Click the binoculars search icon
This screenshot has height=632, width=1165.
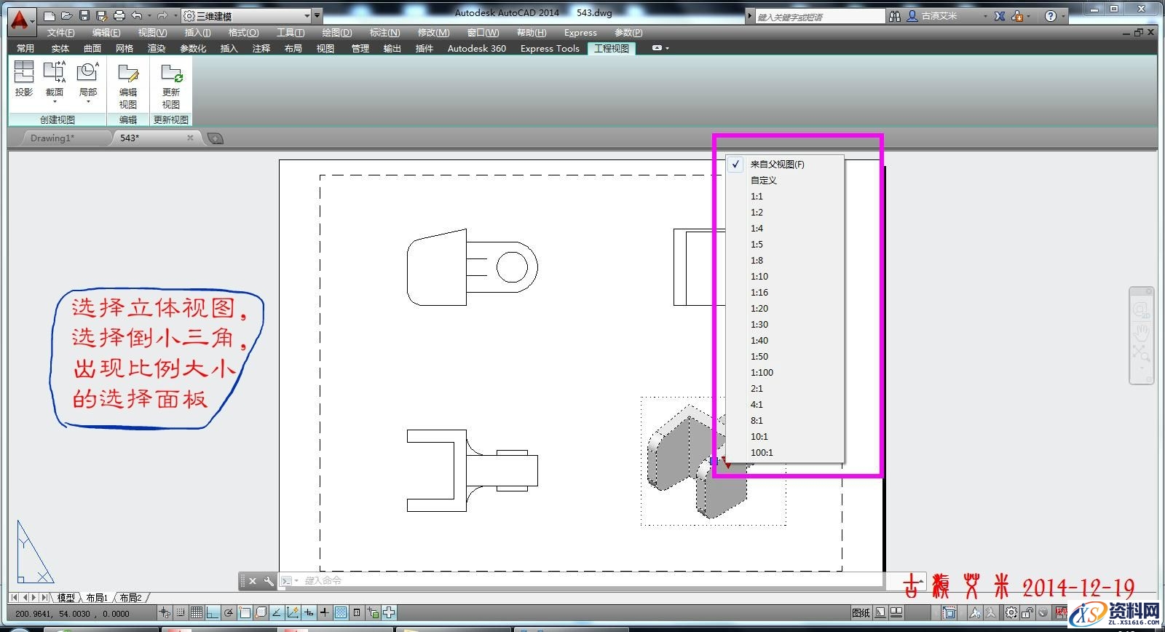pyautogui.click(x=895, y=16)
